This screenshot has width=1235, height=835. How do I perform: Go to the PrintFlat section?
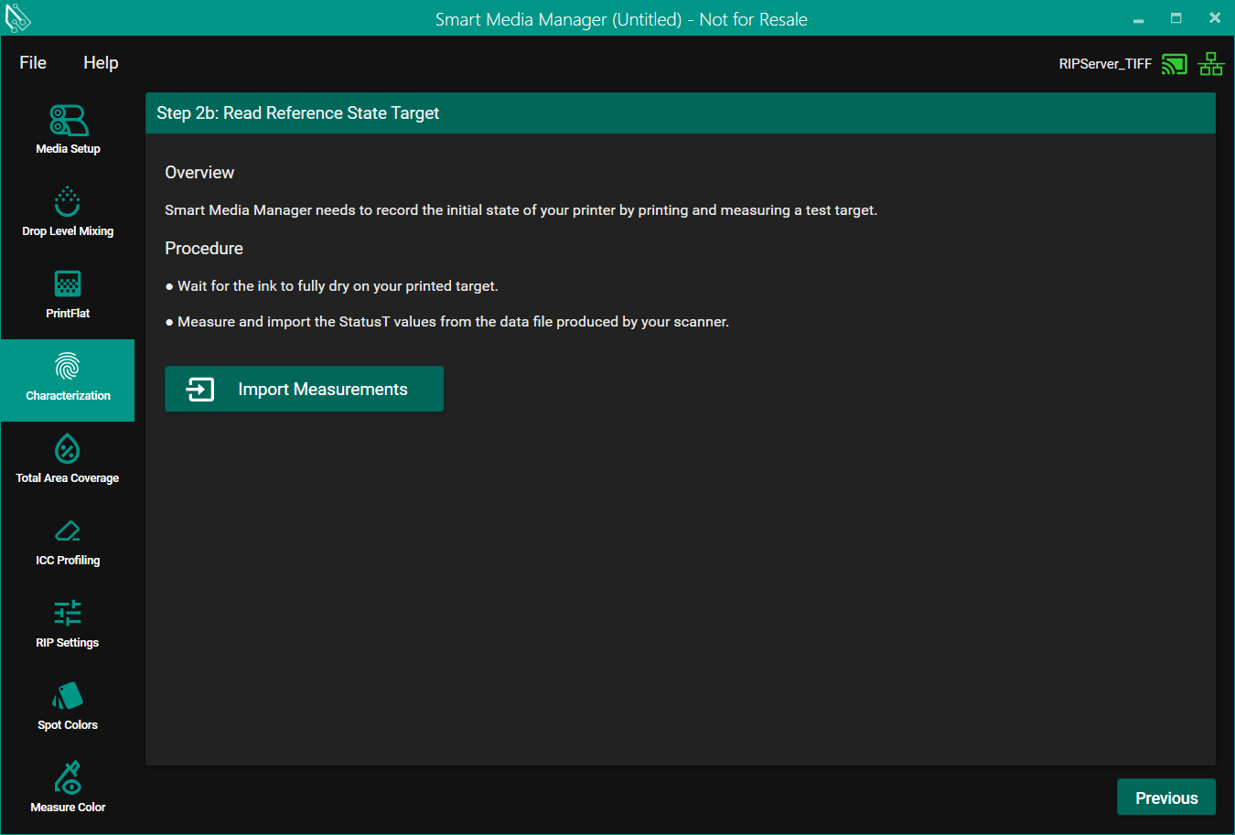[68, 294]
